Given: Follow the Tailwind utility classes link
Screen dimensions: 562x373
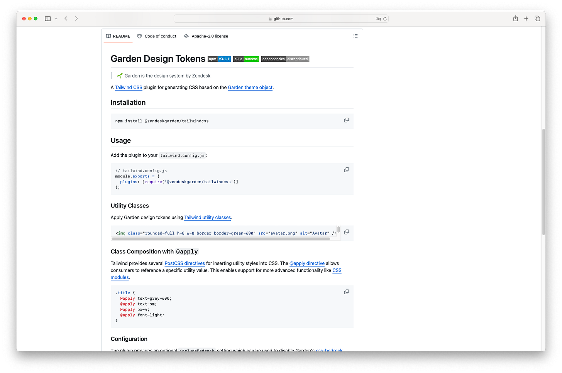Looking at the screenshot, I should 208,218.
